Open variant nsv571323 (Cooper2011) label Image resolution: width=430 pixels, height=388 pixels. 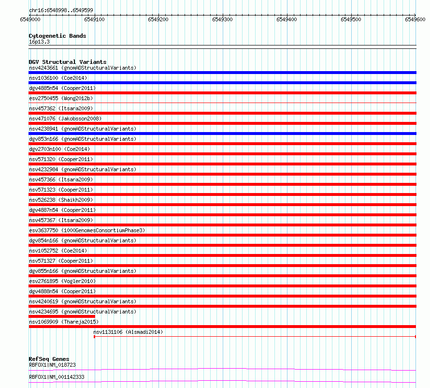pos(61,190)
